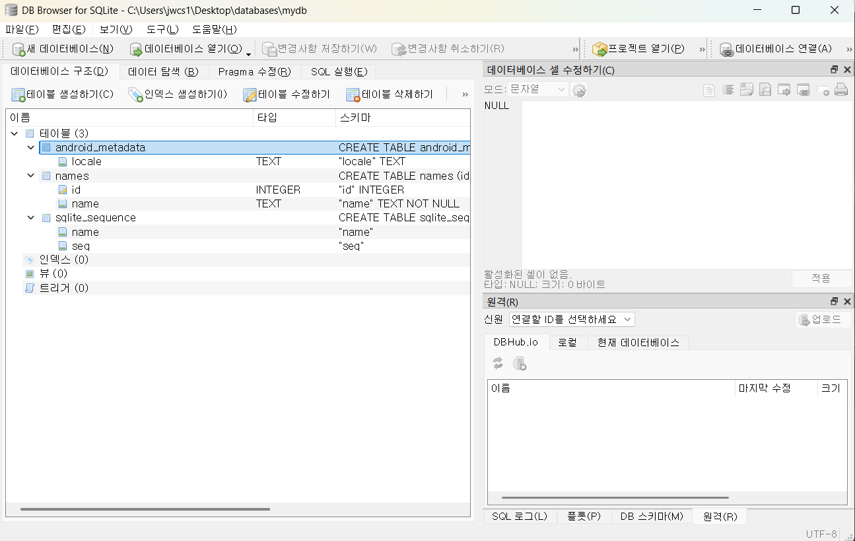Click the print icon in the cell editor
855x541 pixels.
(841, 90)
